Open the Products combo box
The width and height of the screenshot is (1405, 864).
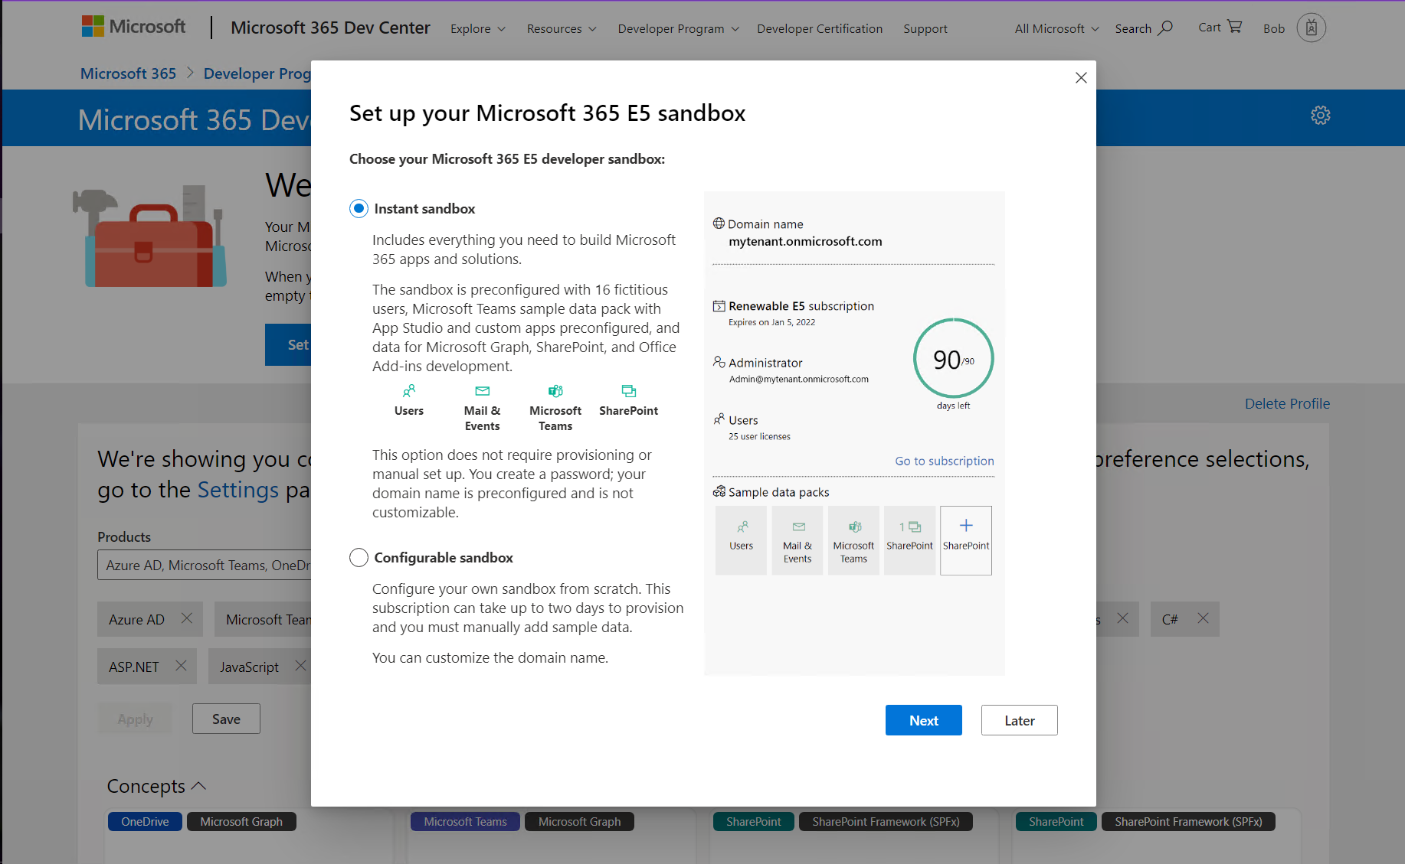pos(205,566)
